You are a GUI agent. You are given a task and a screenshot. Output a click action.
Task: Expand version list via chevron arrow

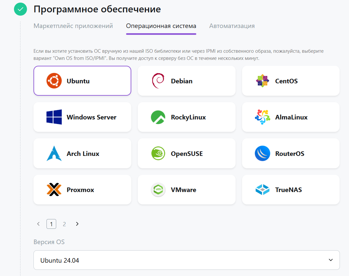click(x=331, y=260)
